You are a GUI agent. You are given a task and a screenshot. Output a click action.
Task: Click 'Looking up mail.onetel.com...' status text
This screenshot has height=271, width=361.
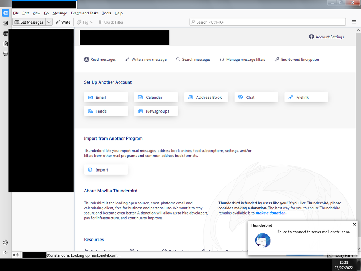95,255
